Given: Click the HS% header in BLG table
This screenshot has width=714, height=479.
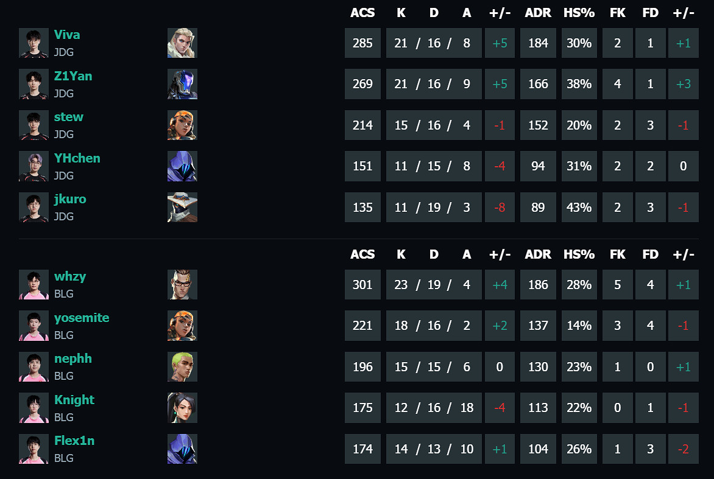Looking at the screenshot, I should point(579,254).
